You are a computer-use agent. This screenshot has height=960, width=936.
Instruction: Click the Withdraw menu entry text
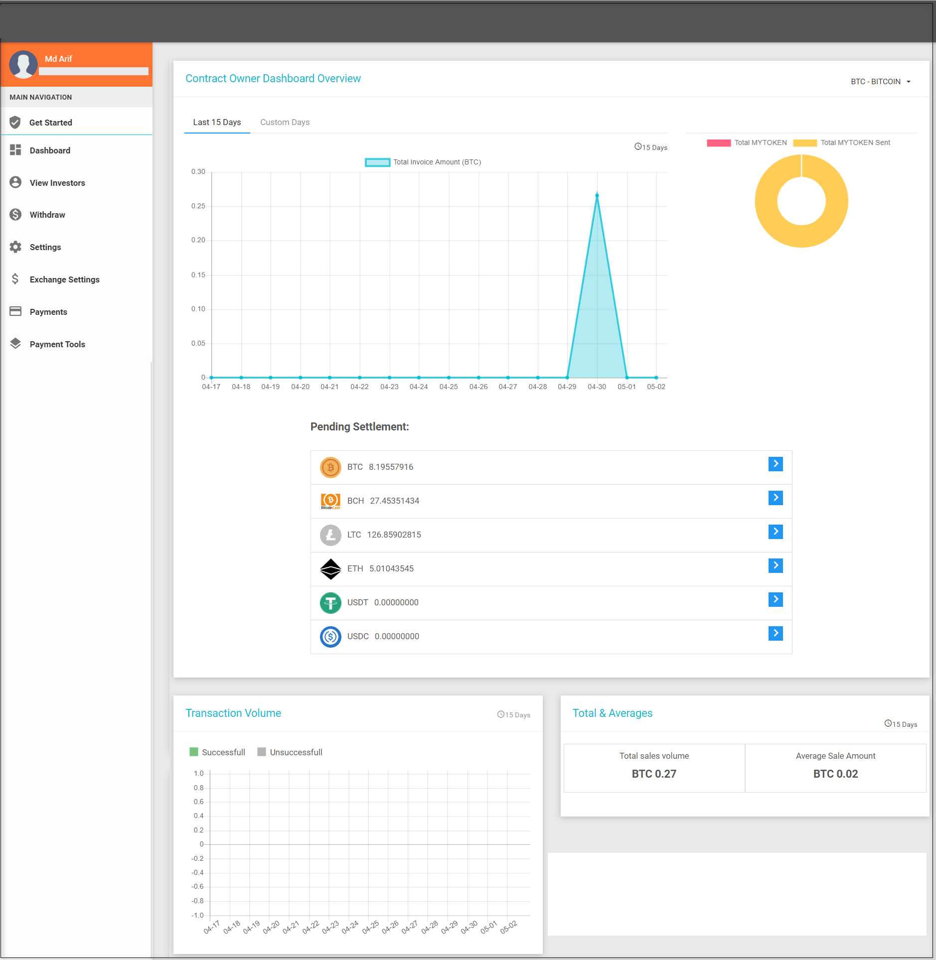pos(47,214)
